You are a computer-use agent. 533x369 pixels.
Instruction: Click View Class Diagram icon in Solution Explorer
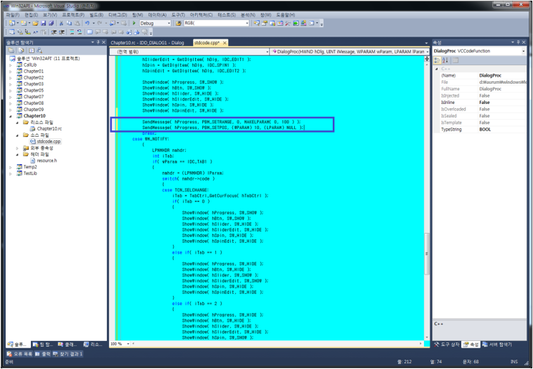pos(39,50)
